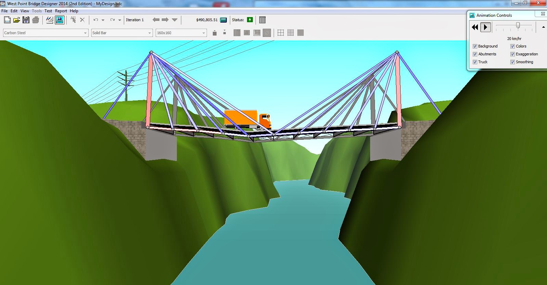Click the $490,805.51 cost value
This screenshot has height=285, width=547.
coord(207,20)
